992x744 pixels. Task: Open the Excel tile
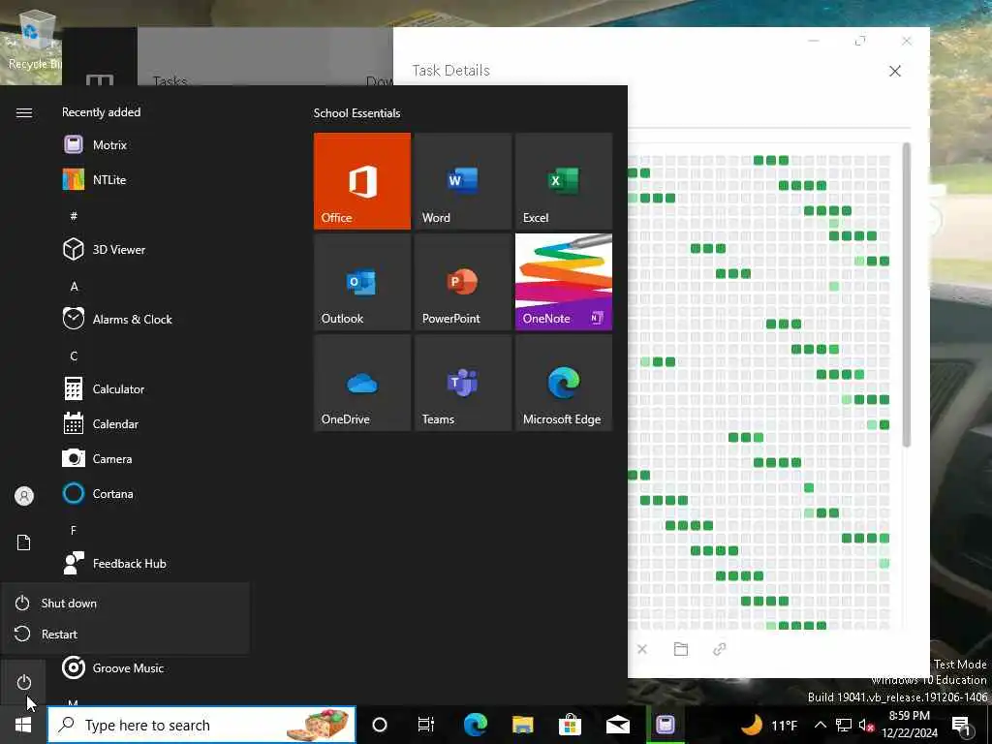(x=564, y=181)
